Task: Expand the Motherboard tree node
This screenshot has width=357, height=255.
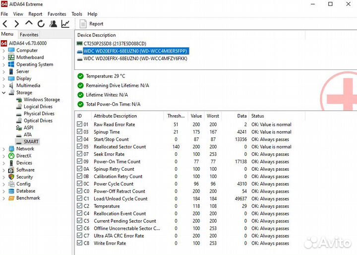Action: point(4,58)
